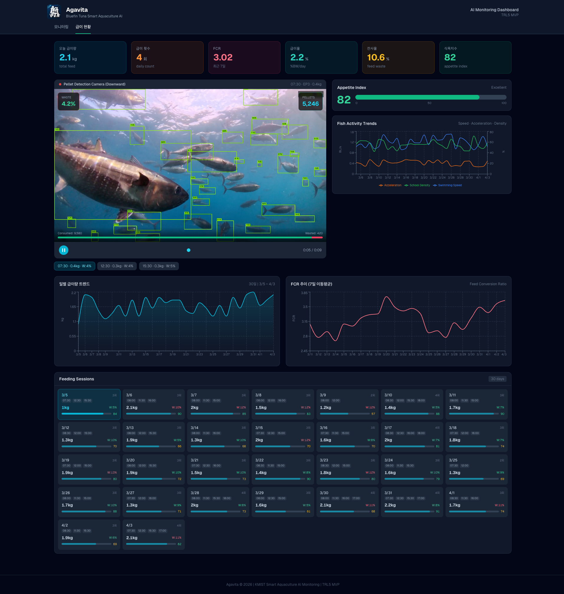Click the '30일 | 3/5 ~ 4/3' range label
Image resolution: width=564 pixels, height=594 pixels.
click(262, 284)
